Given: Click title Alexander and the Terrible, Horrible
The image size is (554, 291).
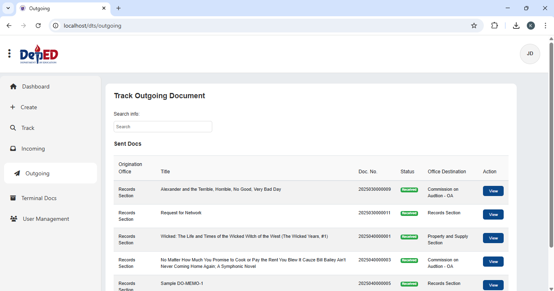Looking at the screenshot, I should point(221,189).
